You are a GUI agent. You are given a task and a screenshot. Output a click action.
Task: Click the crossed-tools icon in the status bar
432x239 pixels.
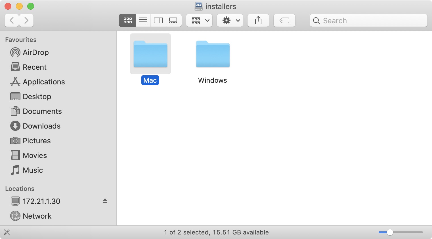coord(7,232)
